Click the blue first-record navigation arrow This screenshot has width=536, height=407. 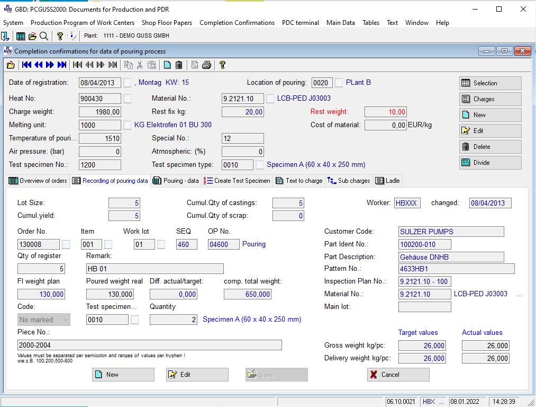tap(26, 65)
